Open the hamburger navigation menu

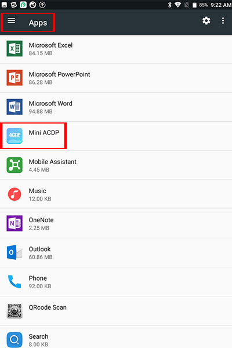coord(12,21)
